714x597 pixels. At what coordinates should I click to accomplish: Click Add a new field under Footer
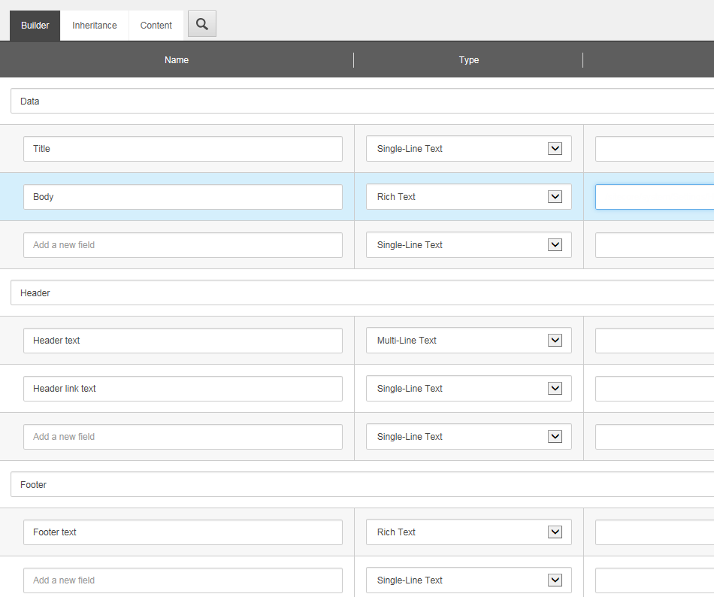tap(183, 580)
